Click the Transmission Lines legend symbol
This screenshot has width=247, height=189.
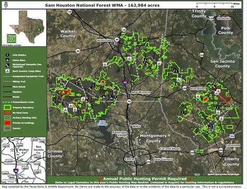pyautogui.click(x=7, y=103)
